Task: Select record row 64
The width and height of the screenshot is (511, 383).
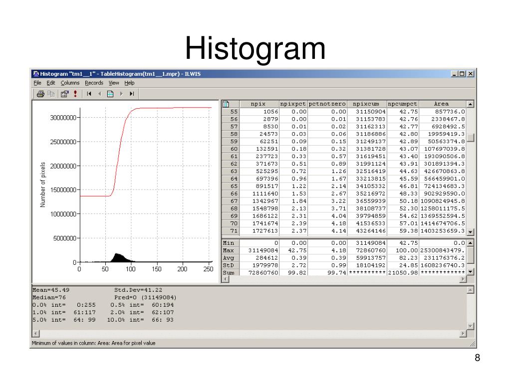Action: point(231,179)
